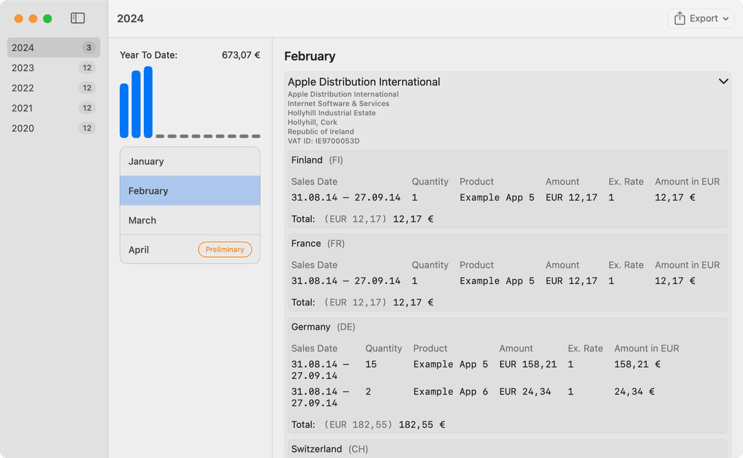This screenshot has width=743, height=458.
Task: Click the Finland sales date 31.08.14 – 27.09.14
Action: (346, 197)
